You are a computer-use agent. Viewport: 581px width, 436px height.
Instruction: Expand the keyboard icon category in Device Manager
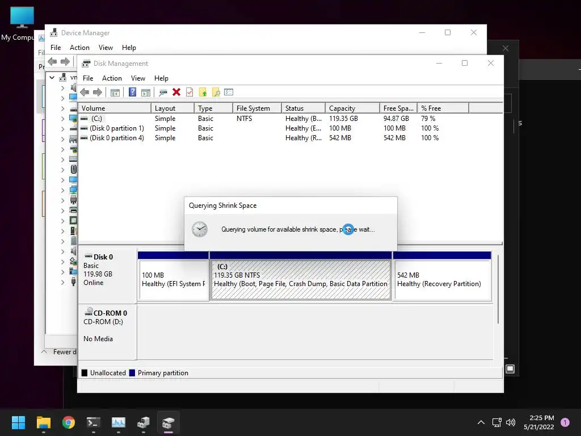click(x=62, y=160)
